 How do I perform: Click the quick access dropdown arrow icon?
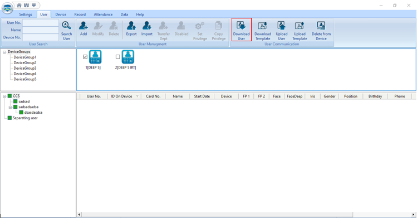tap(34, 5)
